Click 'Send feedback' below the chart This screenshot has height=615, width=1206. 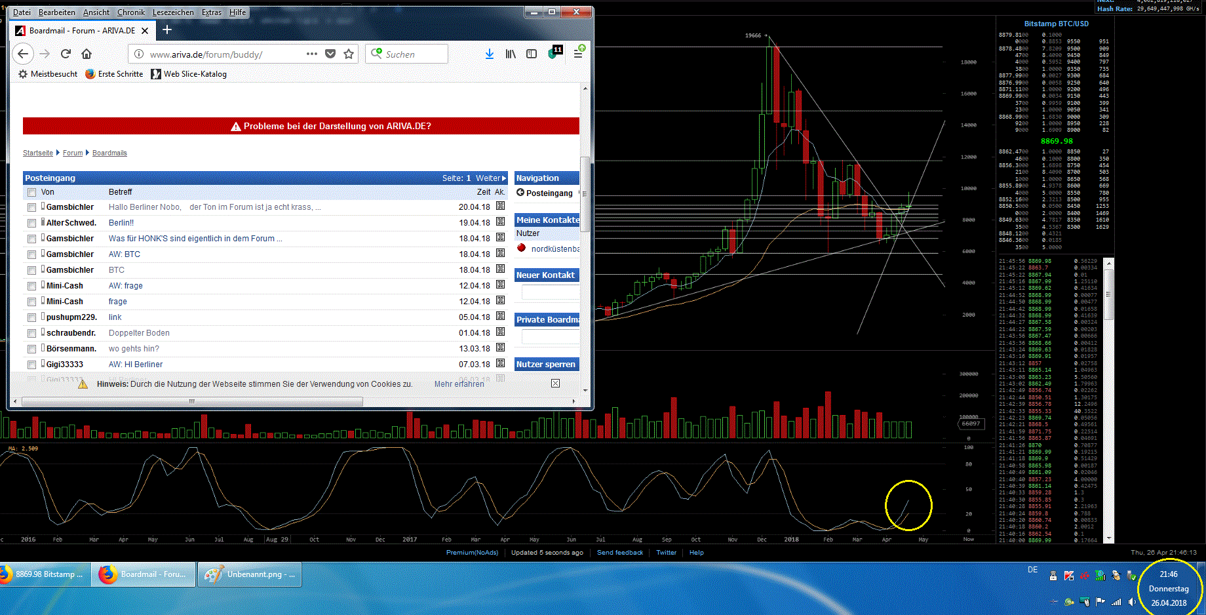pos(620,552)
